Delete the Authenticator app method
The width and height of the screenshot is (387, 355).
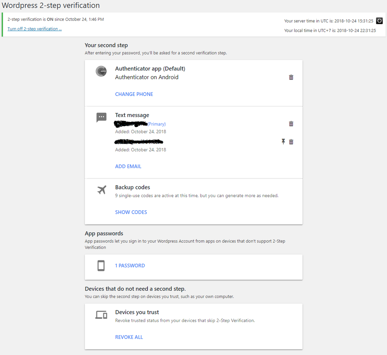coord(291,77)
